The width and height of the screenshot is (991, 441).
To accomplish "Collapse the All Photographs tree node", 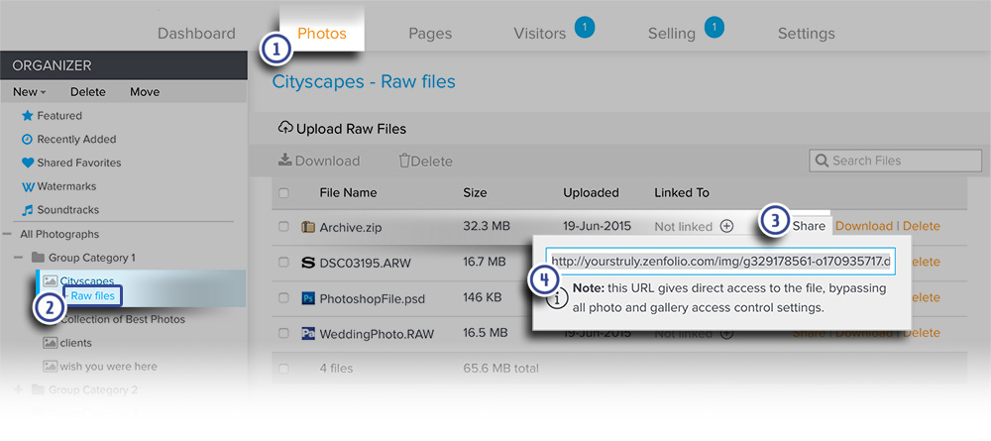I will [7, 234].
